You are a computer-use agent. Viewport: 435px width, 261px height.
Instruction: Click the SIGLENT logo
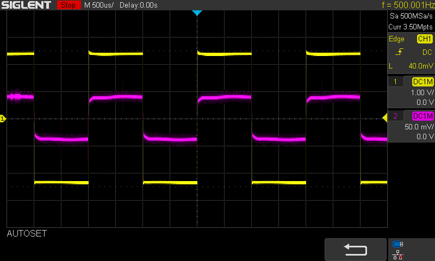point(26,5)
